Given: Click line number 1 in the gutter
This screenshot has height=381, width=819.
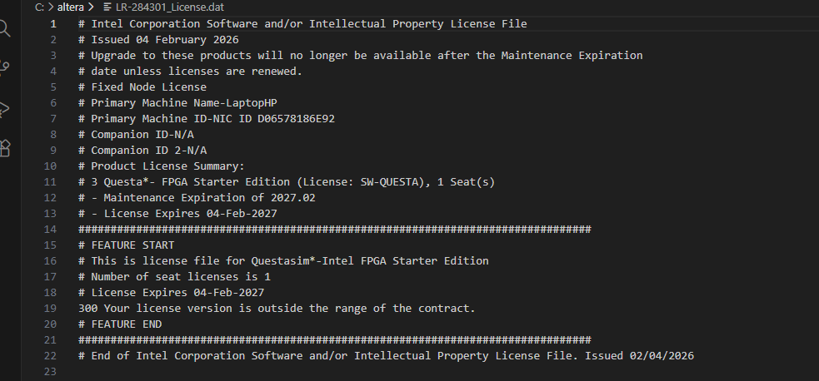Looking at the screenshot, I should coord(53,23).
